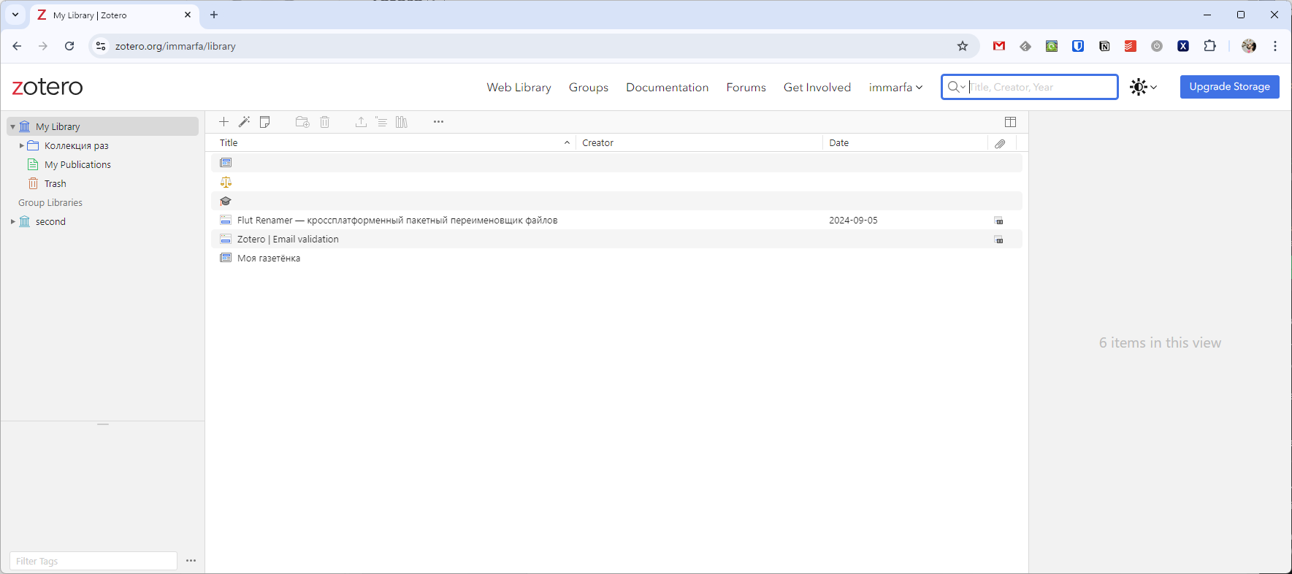The width and height of the screenshot is (1292, 574).
Task: Open the toolbar three-dots More menu
Action: (438, 122)
